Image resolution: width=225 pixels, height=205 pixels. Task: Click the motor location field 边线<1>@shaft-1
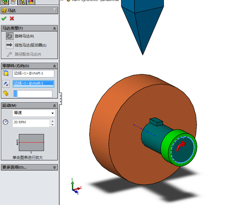33,73
